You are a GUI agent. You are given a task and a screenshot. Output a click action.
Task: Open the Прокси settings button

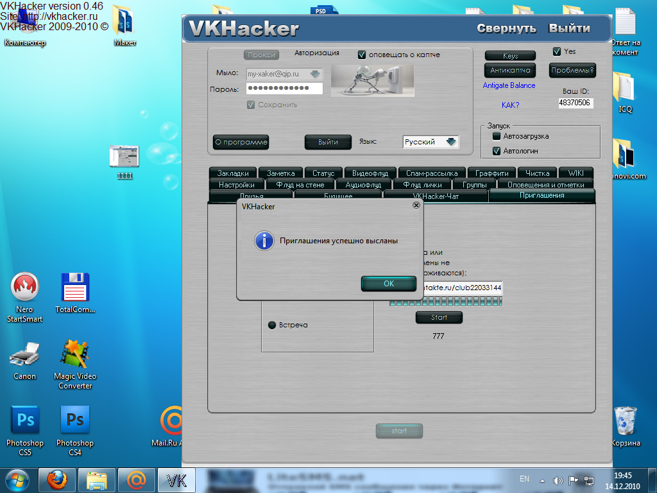[x=261, y=55]
